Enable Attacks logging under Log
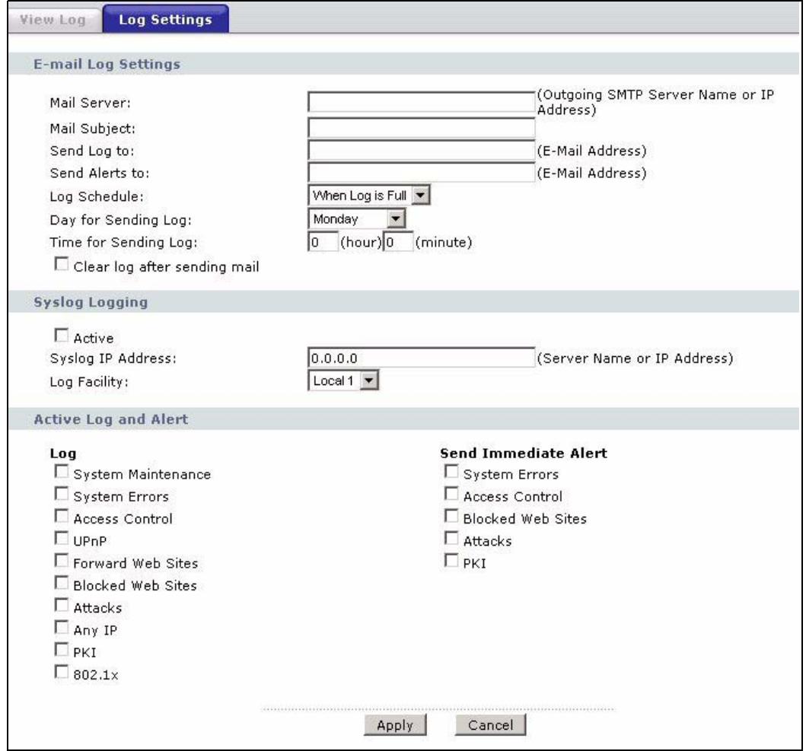 (61, 605)
